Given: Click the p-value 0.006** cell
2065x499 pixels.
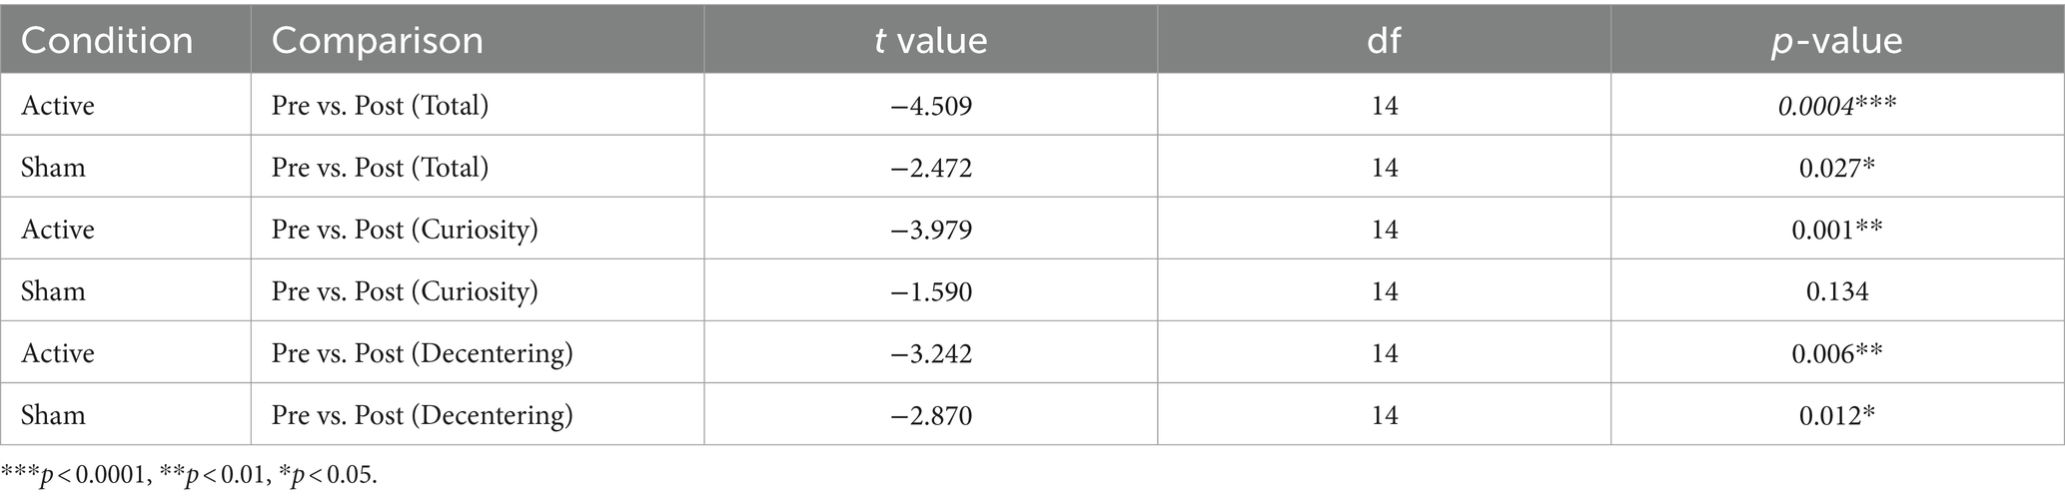Looking at the screenshot, I should 1837,352.
